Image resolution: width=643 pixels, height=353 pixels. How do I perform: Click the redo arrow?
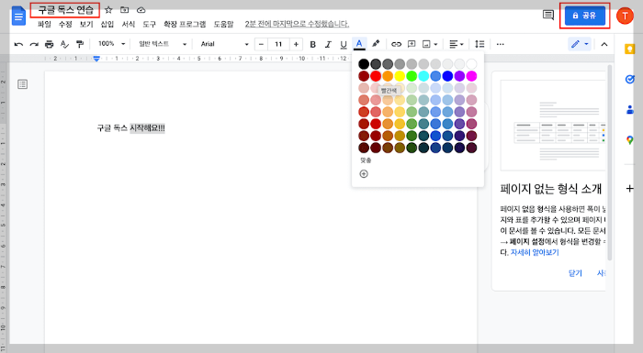[x=34, y=44]
